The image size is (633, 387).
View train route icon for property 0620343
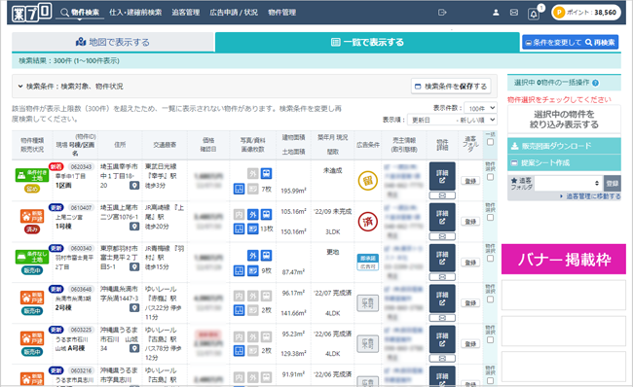point(266,173)
